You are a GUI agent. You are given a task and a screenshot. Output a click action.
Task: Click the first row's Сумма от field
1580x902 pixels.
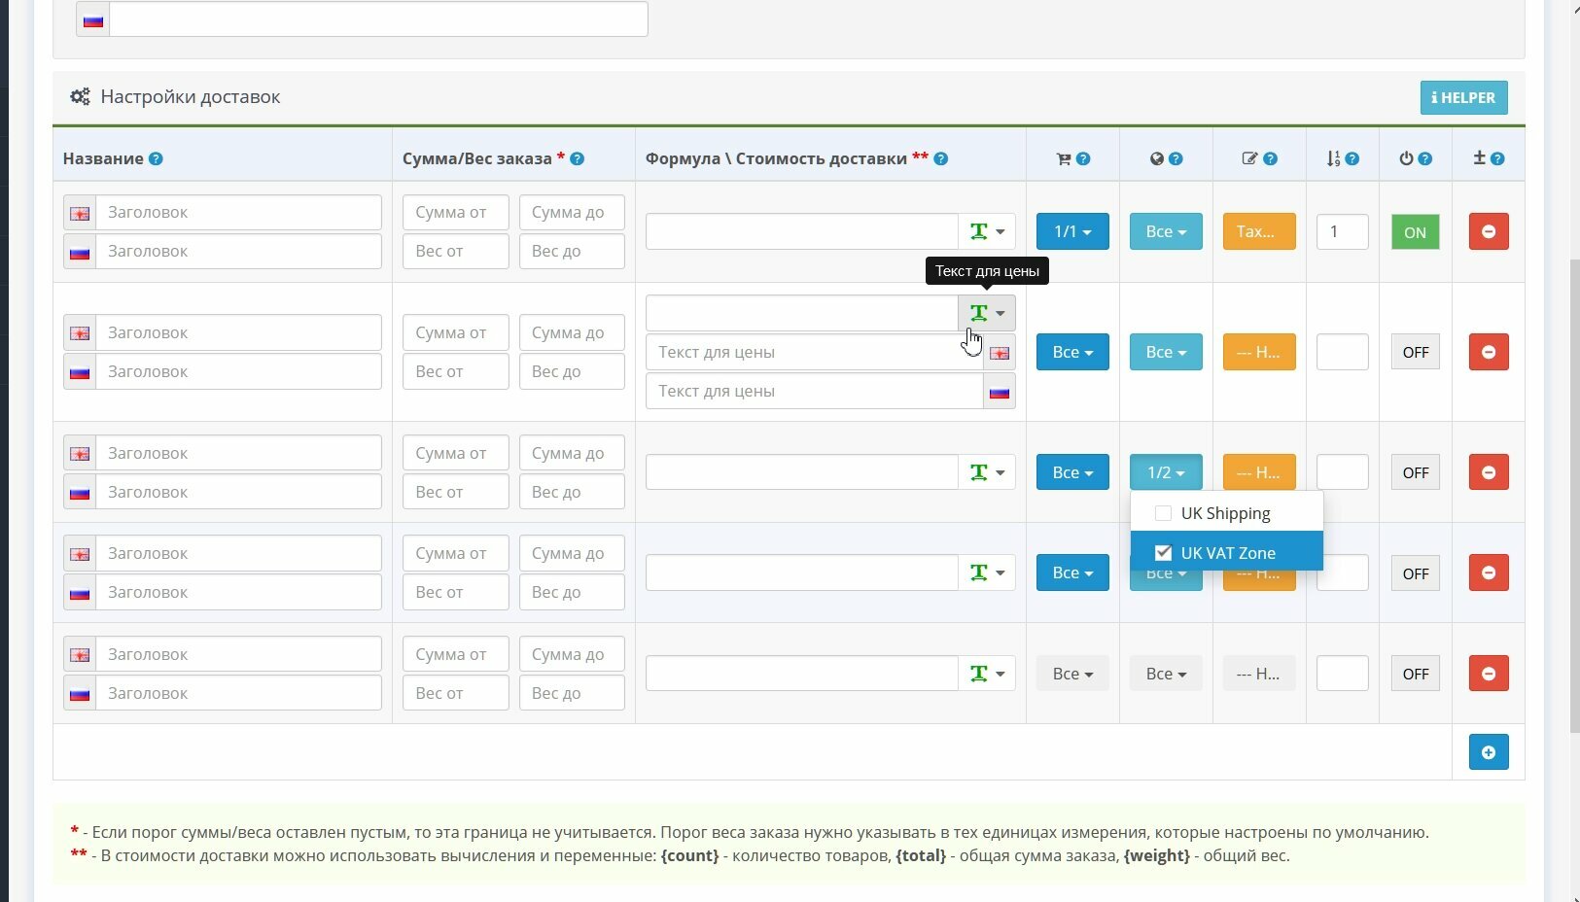(455, 212)
